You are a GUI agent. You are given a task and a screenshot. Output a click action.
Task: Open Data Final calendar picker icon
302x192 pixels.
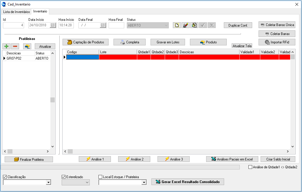(103, 25)
